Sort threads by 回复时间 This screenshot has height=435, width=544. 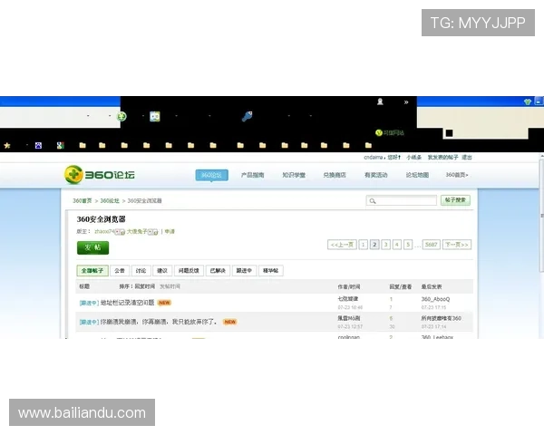(x=145, y=286)
